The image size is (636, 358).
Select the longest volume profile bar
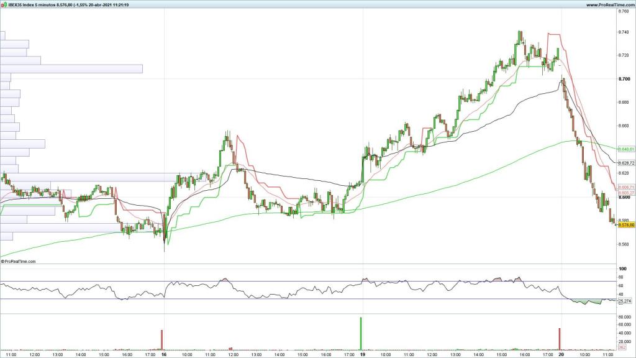pyautogui.click(x=71, y=68)
